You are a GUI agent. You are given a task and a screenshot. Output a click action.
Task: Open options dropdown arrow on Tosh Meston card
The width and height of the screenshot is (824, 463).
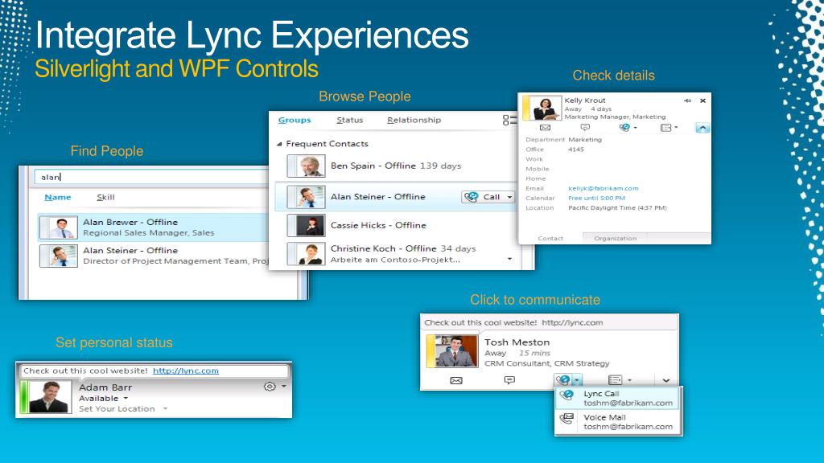click(x=630, y=380)
